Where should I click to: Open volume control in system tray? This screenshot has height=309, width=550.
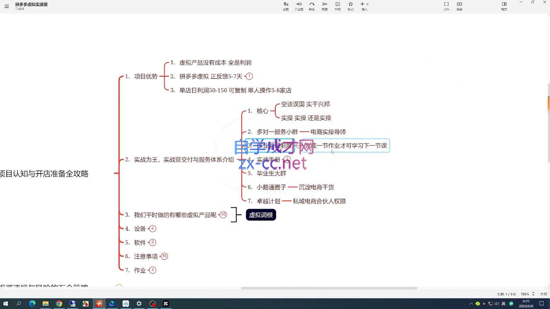coord(497,304)
